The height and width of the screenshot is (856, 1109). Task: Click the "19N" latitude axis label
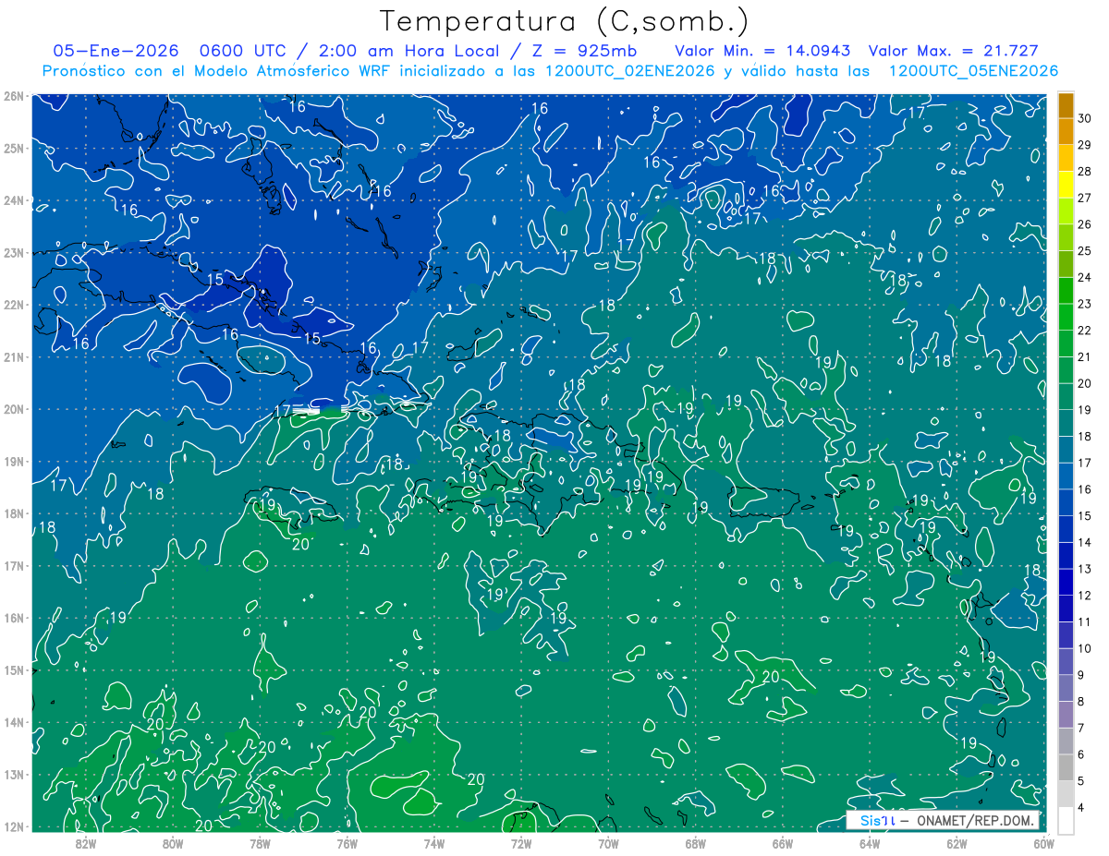point(13,462)
